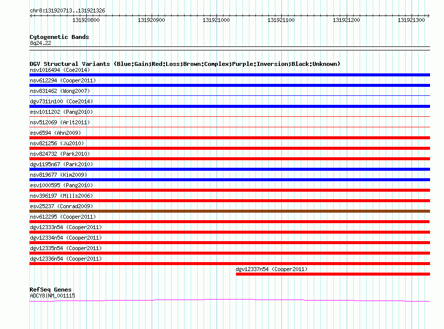
Task: Click ruler position 131921200
Action: pyautogui.click(x=346, y=20)
